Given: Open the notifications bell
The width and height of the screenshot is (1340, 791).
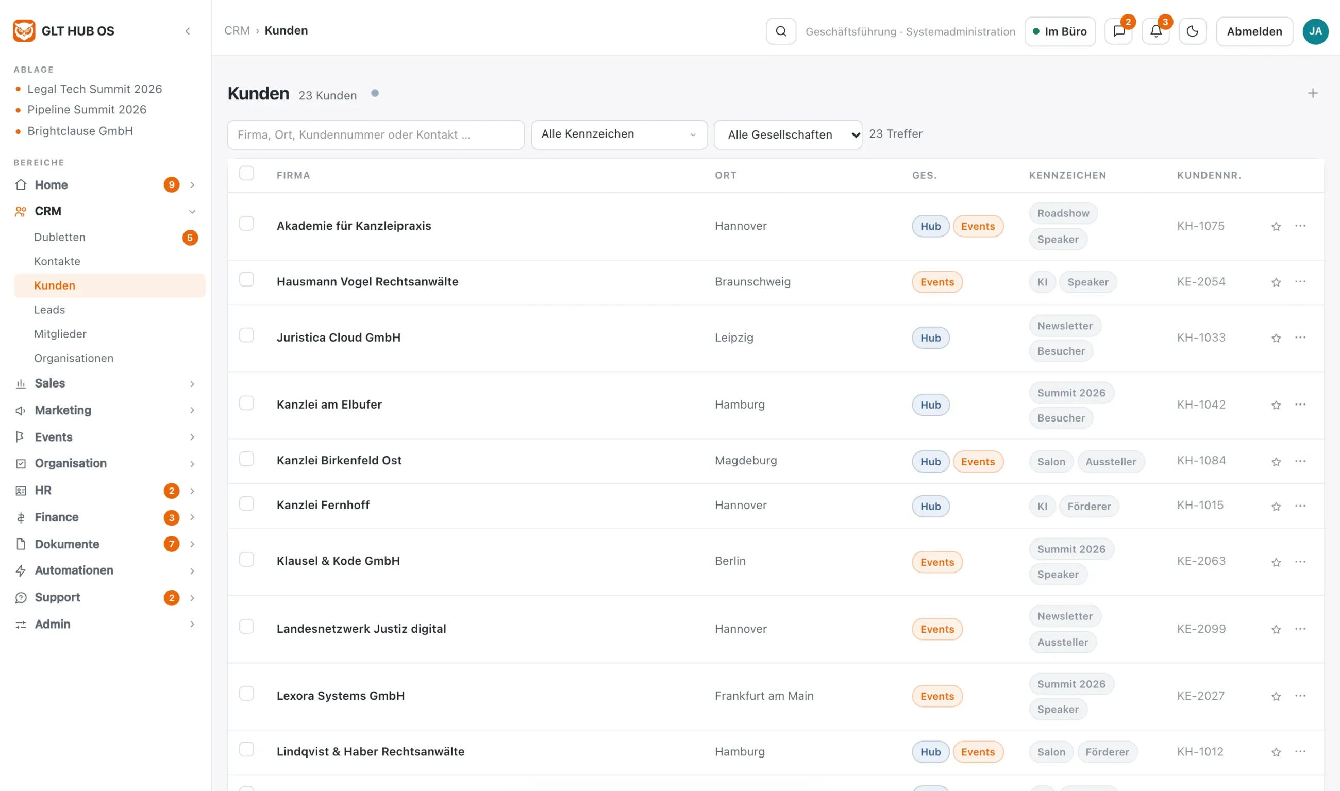Looking at the screenshot, I should [1155, 31].
